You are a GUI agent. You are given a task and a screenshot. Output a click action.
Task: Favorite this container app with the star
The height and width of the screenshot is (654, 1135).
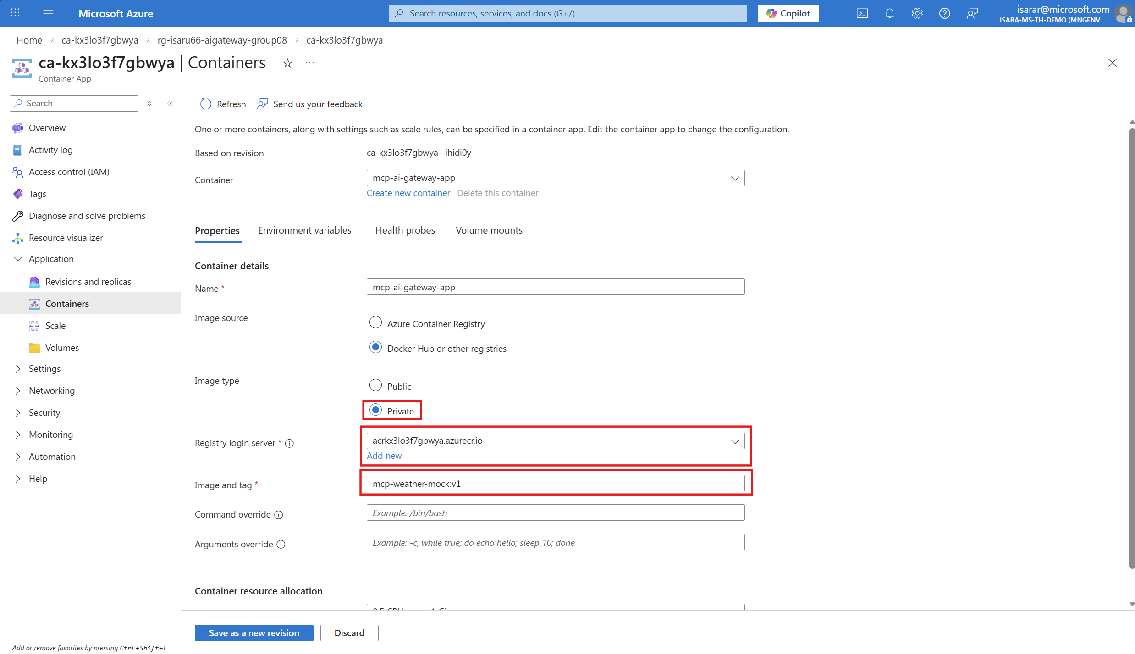click(x=287, y=63)
